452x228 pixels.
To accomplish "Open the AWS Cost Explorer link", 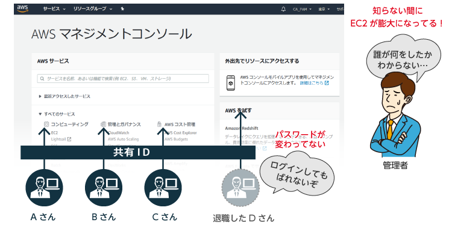I will tap(181, 133).
